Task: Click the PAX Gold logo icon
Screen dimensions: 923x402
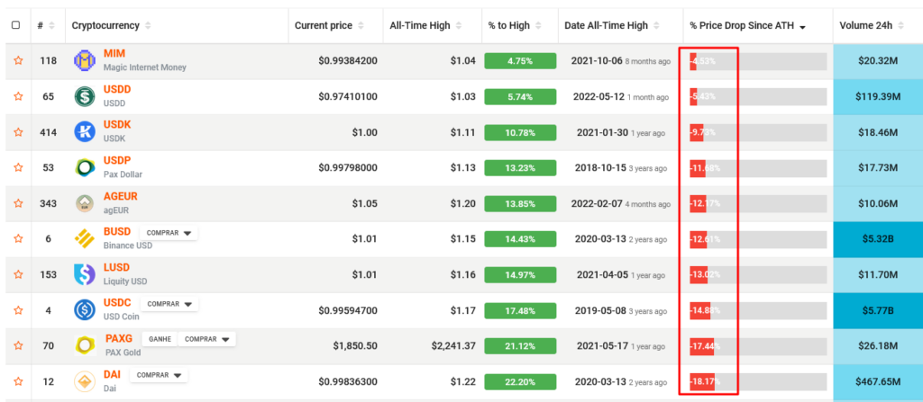Action: [86, 345]
